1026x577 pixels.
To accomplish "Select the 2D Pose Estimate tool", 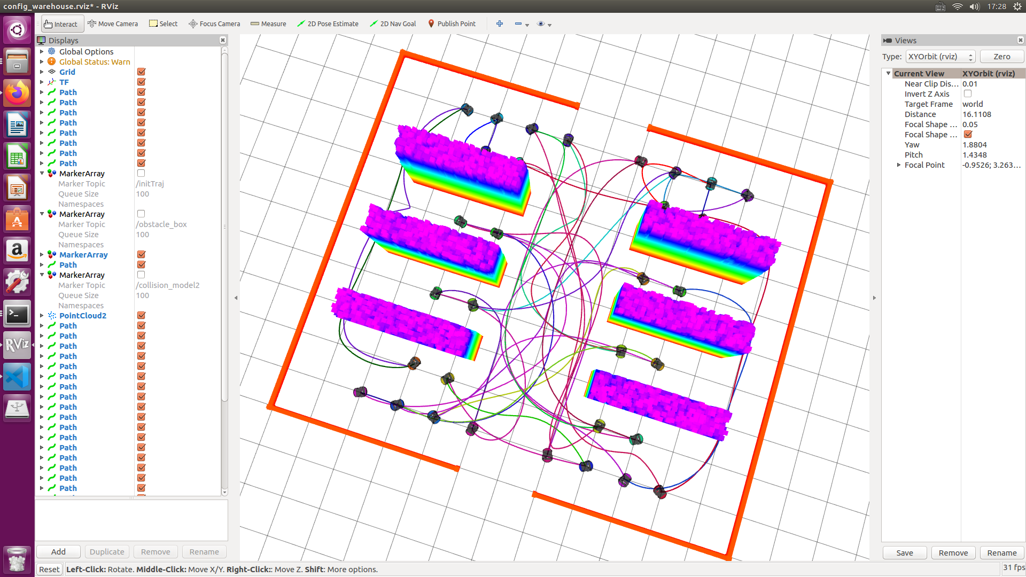I will (x=328, y=24).
